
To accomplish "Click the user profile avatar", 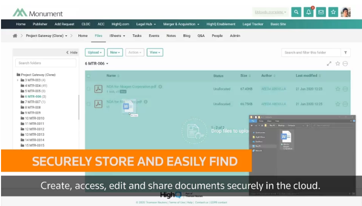I will click(346, 12).
